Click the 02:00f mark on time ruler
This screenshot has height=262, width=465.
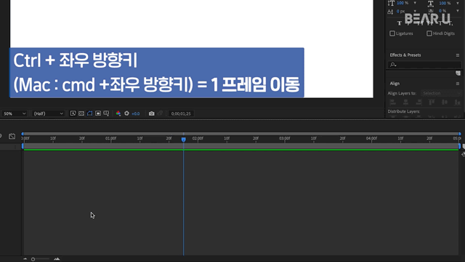pos(198,138)
